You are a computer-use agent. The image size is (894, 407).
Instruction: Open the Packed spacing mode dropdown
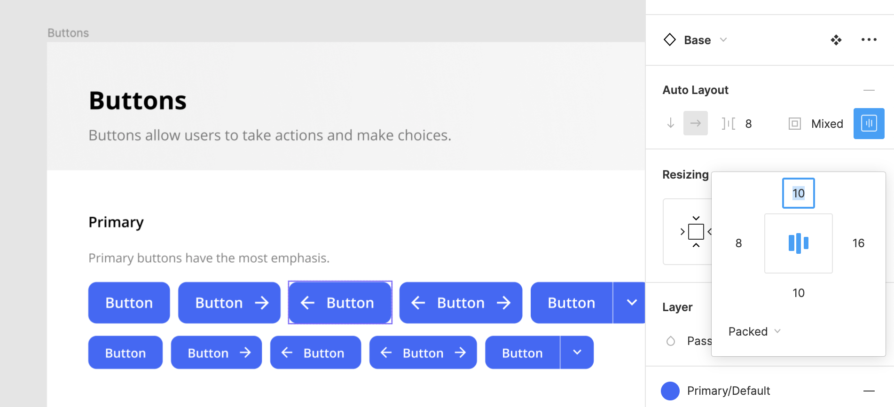tap(754, 331)
